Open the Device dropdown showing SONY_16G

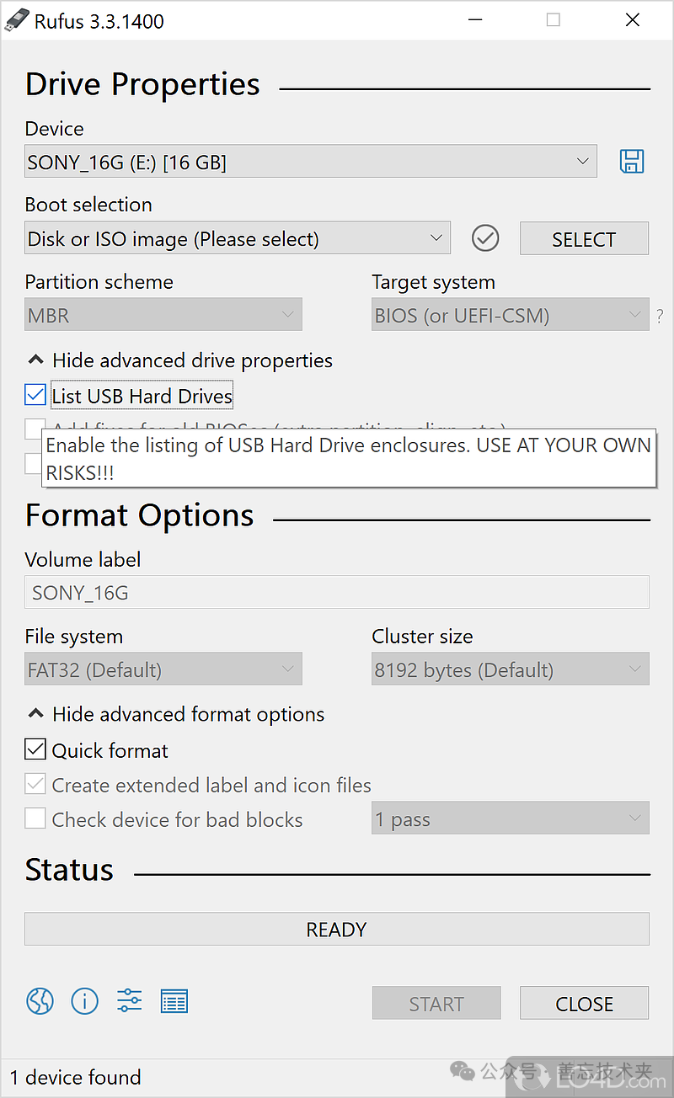point(310,162)
